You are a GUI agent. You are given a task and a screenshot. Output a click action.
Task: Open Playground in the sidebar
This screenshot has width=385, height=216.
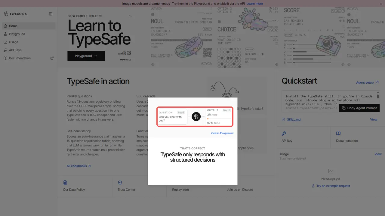[x=29, y=34]
